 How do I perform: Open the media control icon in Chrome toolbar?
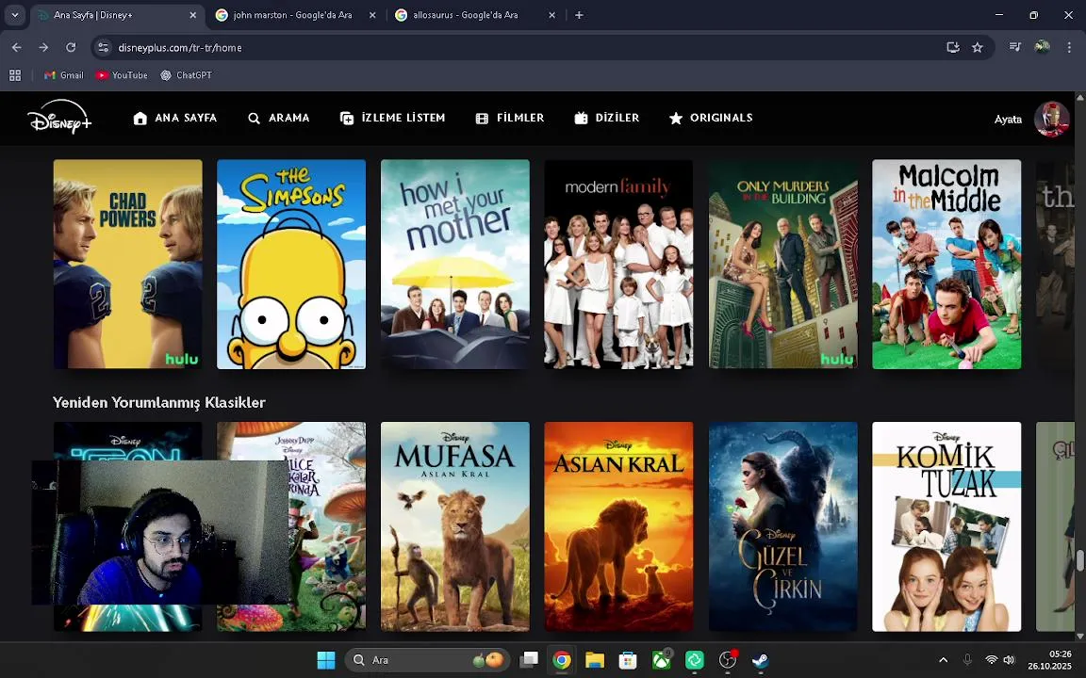(x=1015, y=47)
